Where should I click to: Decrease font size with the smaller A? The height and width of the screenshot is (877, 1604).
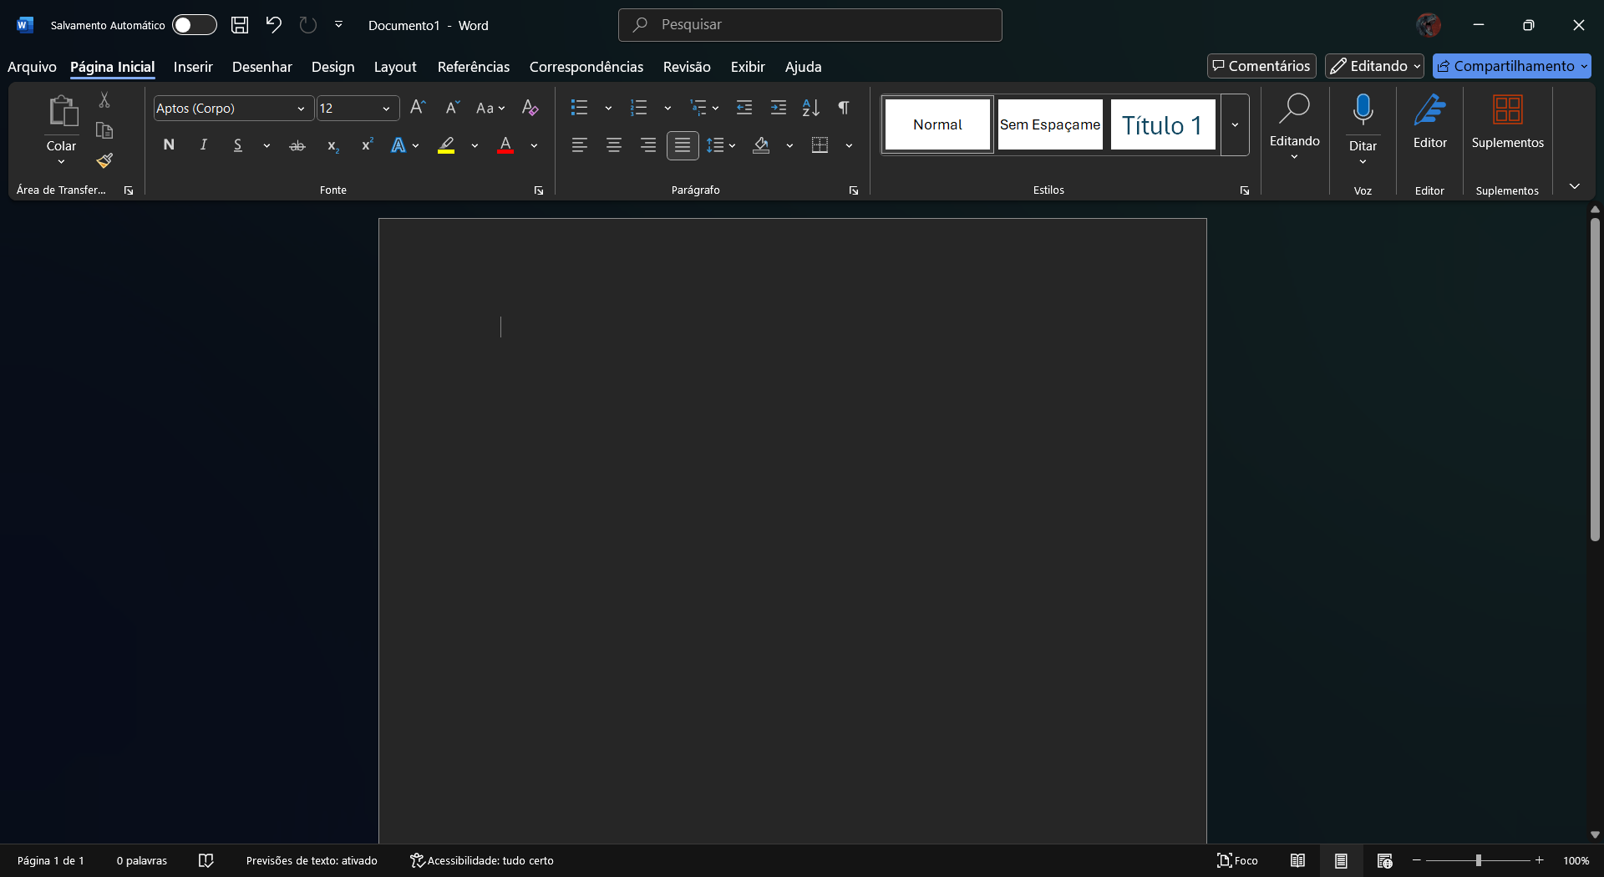(453, 108)
